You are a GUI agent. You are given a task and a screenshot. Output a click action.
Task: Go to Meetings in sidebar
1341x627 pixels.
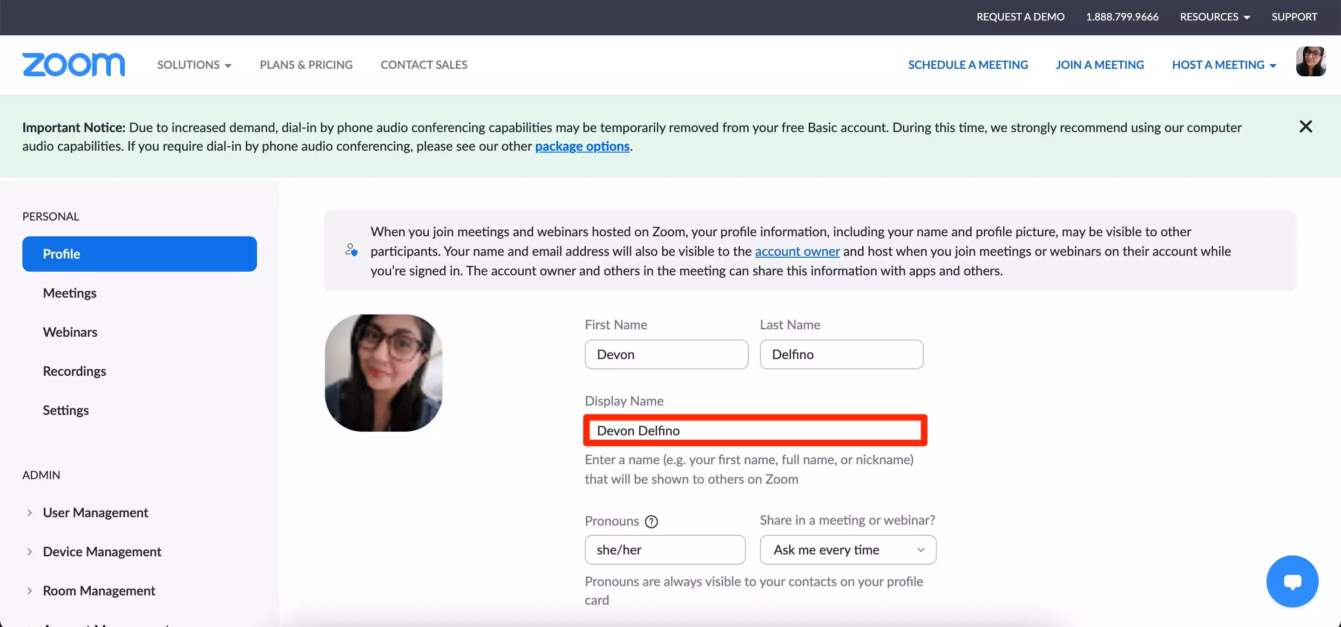point(70,293)
